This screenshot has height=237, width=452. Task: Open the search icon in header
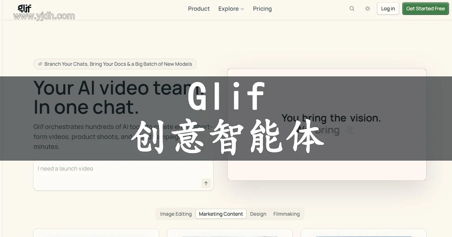pos(352,9)
